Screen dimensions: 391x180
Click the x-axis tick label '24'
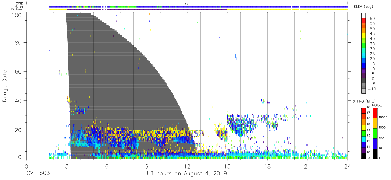(x=348, y=166)
